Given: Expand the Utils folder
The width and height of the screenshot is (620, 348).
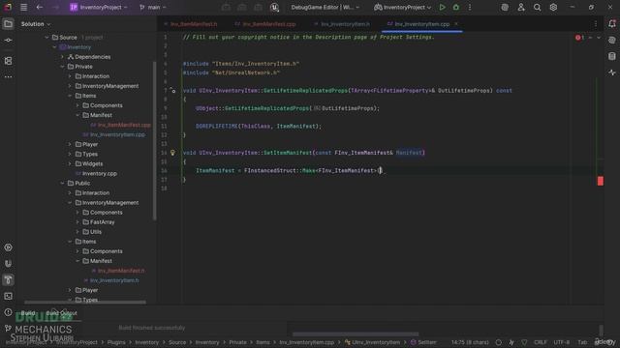Looking at the screenshot, I should (x=77, y=232).
